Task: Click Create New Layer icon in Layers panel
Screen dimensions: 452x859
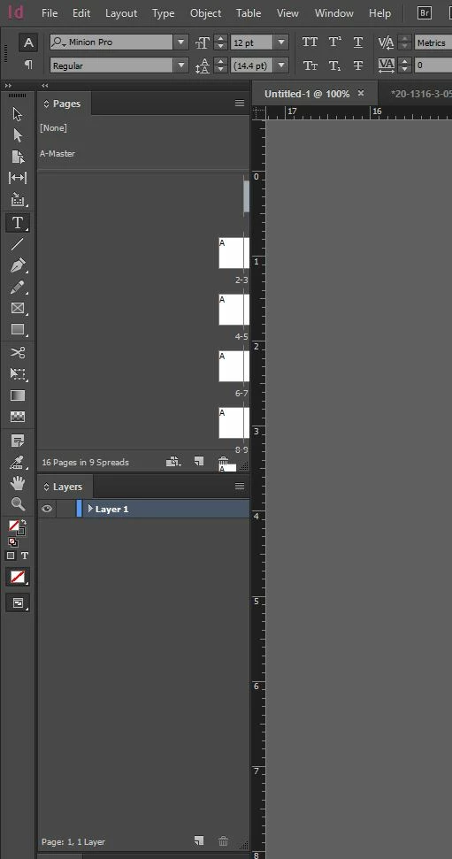Action: click(x=199, y=840)
